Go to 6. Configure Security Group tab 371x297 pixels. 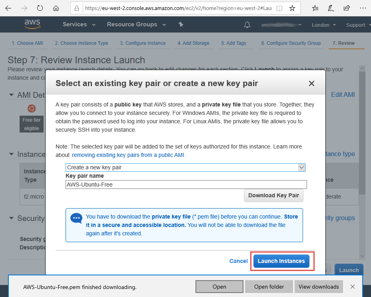[291, 43]
